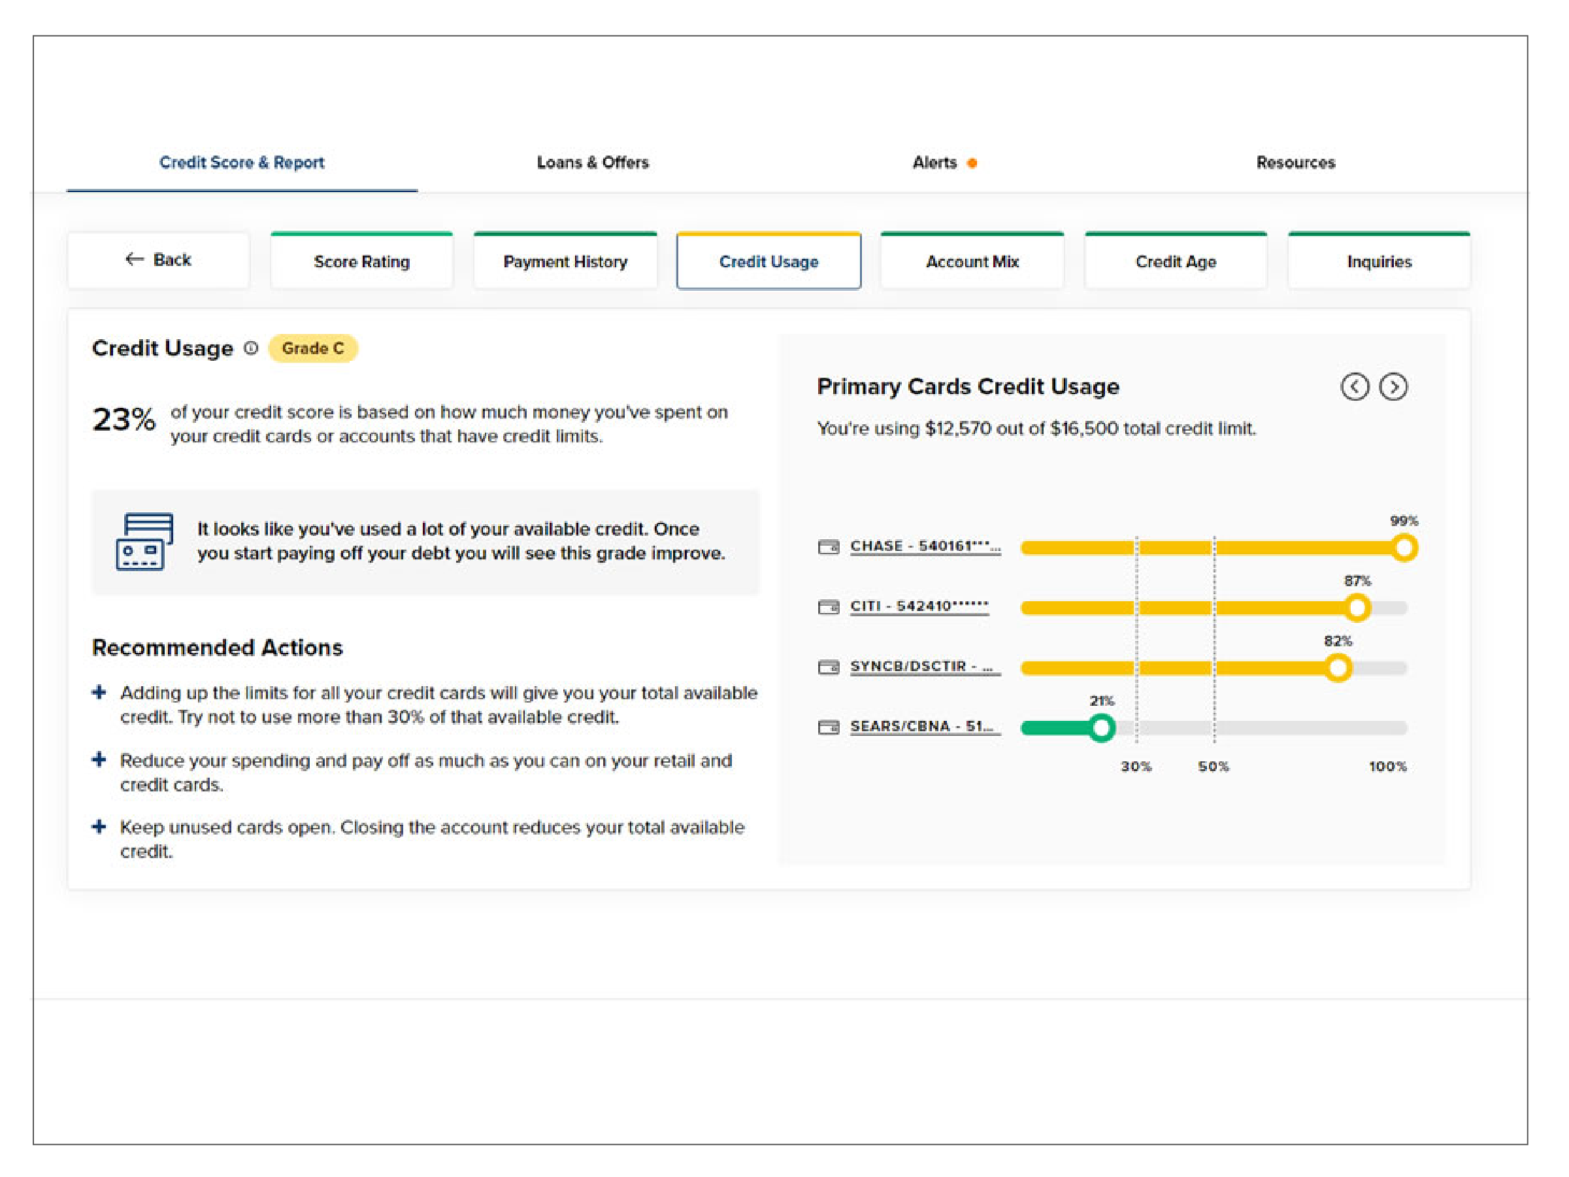Click the '100%' axis label
Image resolution: width=1569 pixels, height=1177 pixels.
click(1388, 767)
